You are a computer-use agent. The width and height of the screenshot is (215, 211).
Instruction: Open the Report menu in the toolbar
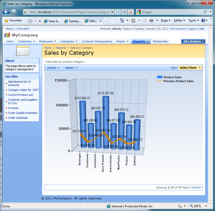[71, 68]
